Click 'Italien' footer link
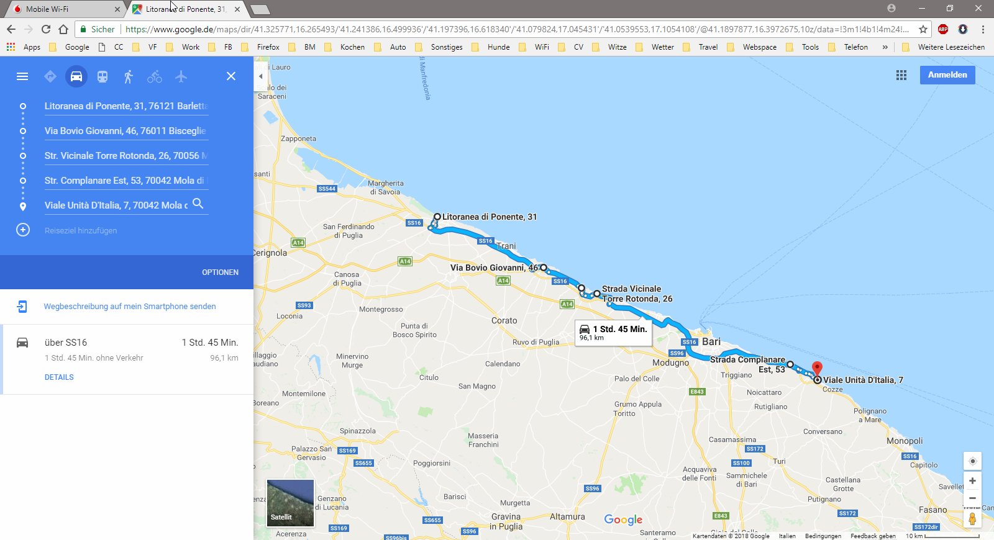Screen dimensions: 994x540 [x=787, y=536]
